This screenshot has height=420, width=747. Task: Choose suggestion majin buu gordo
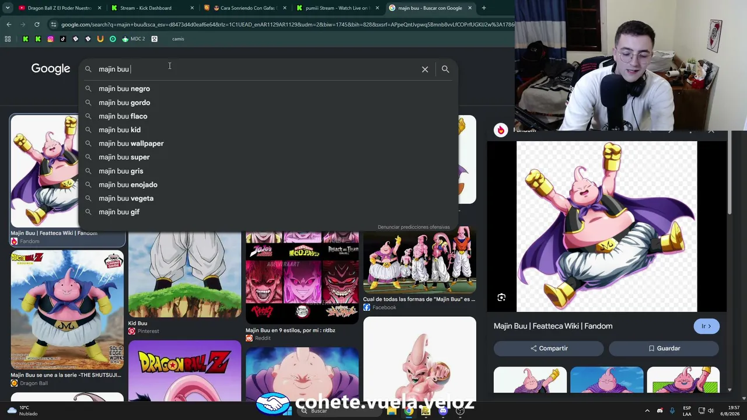(268, 103)
